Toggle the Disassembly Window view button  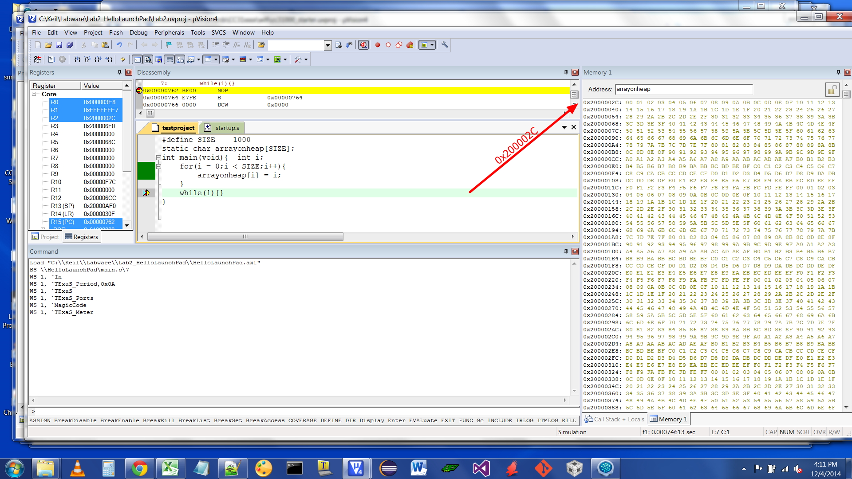[x=148, y=59]
